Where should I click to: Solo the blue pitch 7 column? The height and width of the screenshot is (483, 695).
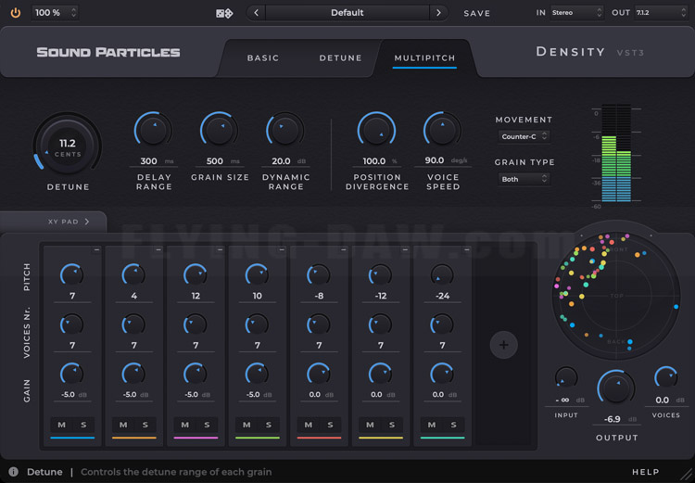(83, 425)
